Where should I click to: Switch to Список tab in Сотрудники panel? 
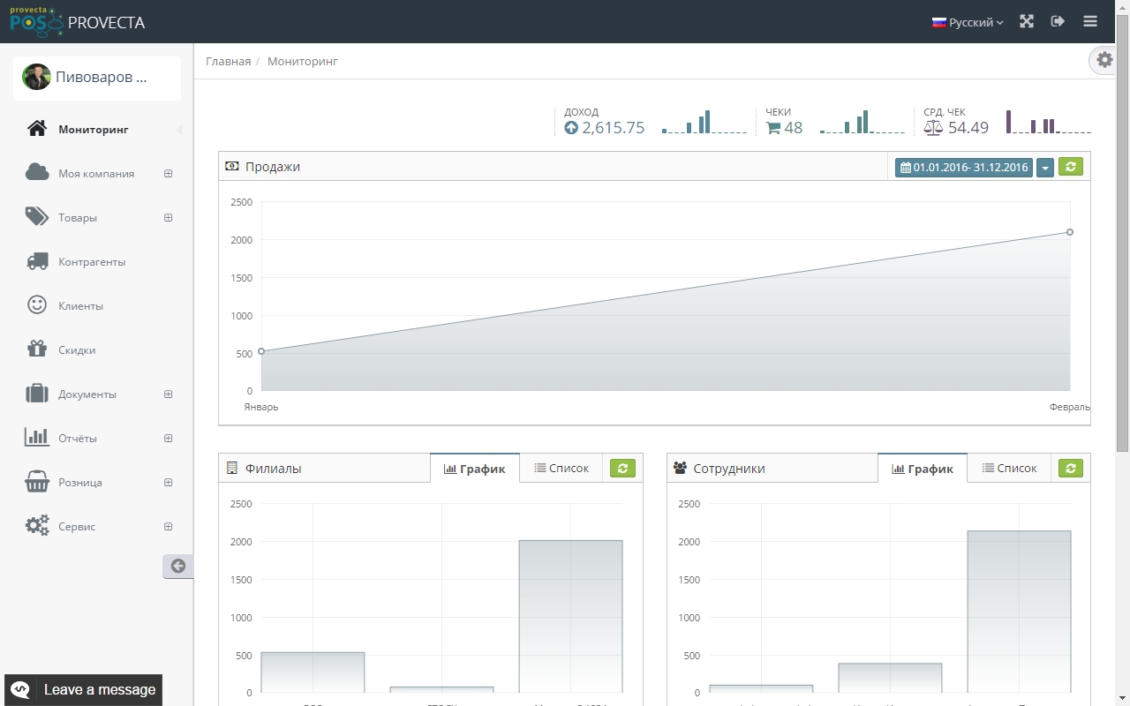point(1009,469)
